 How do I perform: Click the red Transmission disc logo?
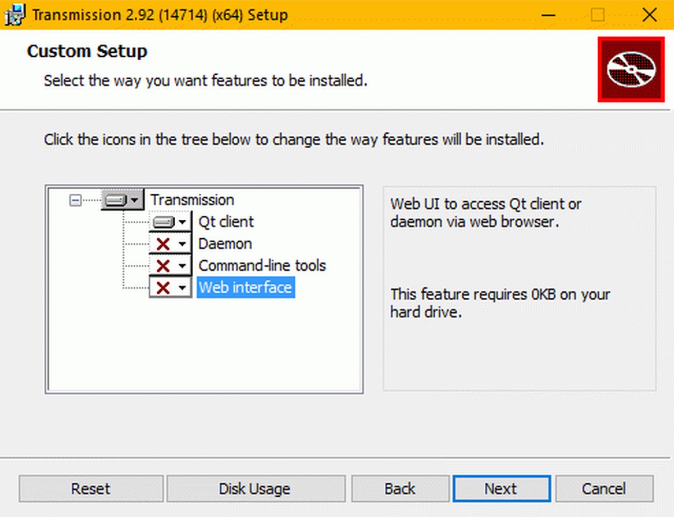631,70
